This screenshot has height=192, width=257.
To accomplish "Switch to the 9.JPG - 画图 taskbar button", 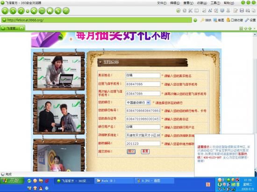I will 154,181.
